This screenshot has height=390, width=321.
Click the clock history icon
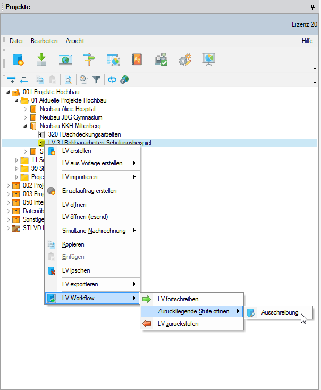click(x=83, y=80)
